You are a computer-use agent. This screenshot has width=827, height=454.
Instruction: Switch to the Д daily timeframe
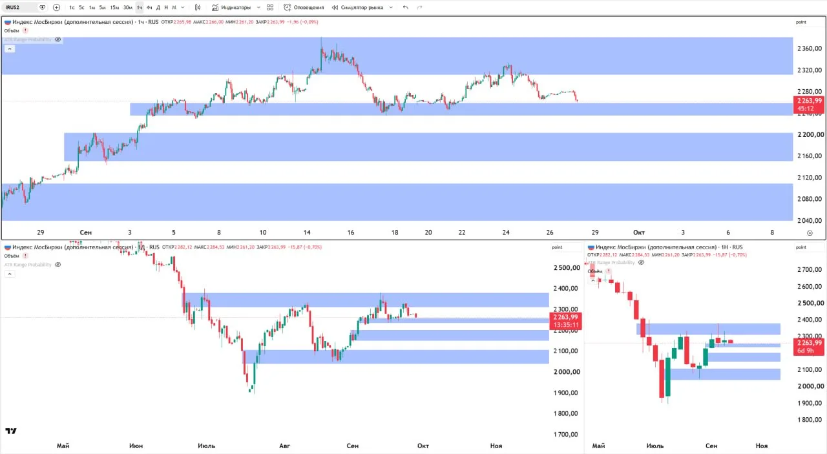158,7
